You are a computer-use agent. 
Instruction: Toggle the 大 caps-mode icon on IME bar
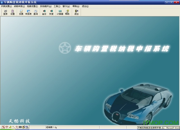click(x=17, y=127)
